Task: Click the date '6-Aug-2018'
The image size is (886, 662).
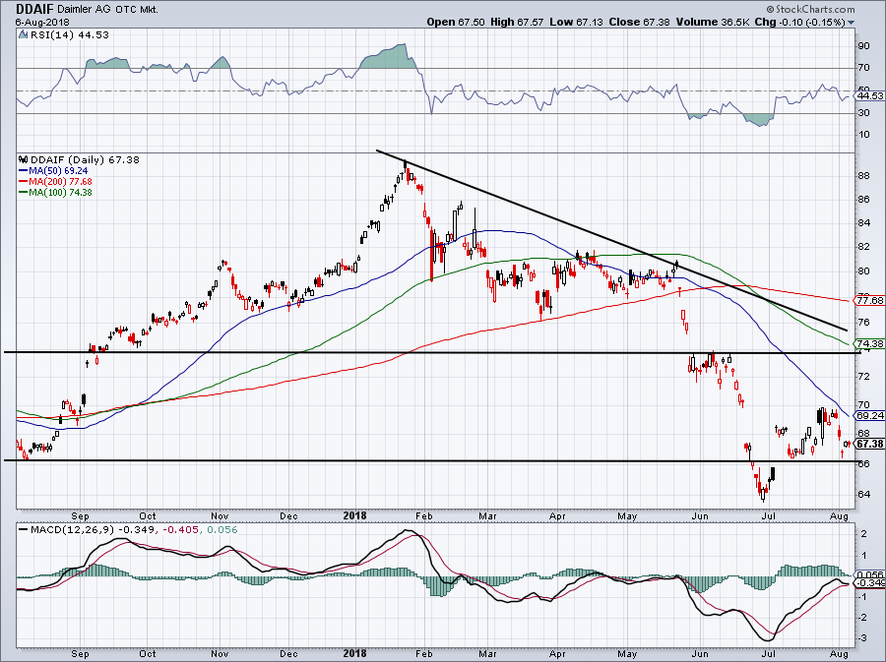Action: click(x=42, y=22)
